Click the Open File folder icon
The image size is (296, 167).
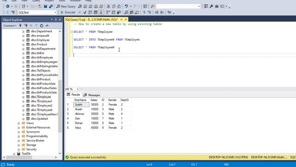[40, 6]
